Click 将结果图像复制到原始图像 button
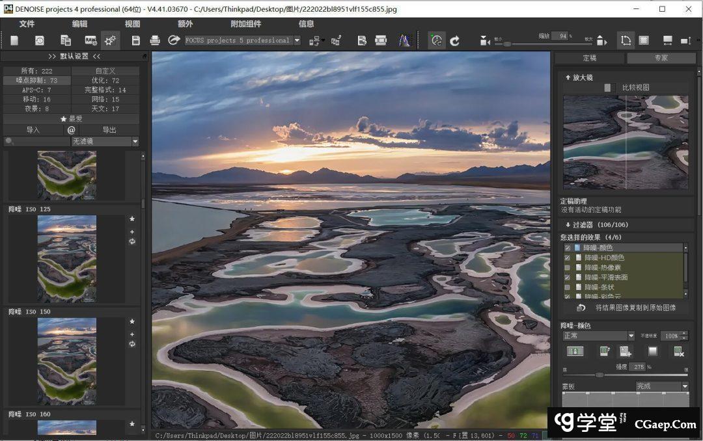Image resolution: width=703 pixels, height=441 pixels. click(x=635, y=308)
